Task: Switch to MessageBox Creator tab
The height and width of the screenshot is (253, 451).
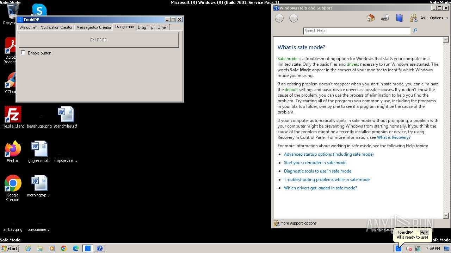Action: click(94, 27)
